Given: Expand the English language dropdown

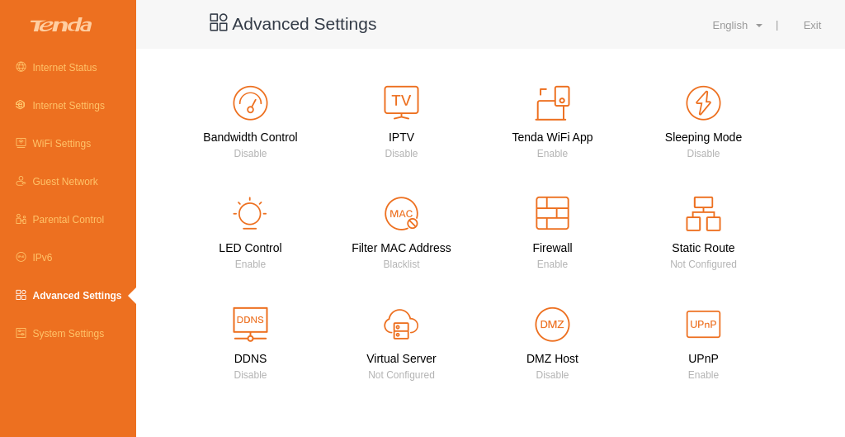Looking at the screenshot, I should click(737, 26).
